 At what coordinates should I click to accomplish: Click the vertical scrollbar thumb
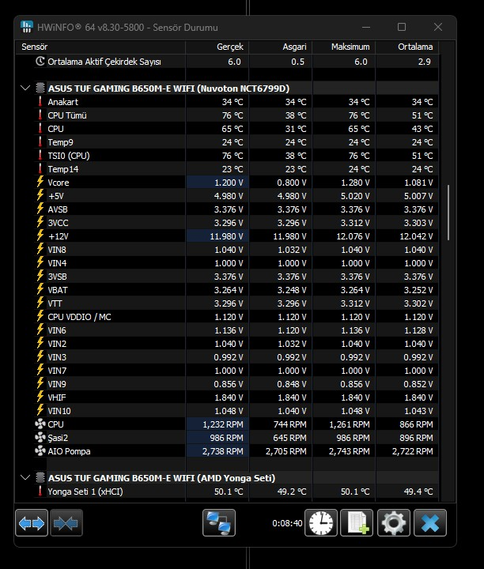tap(448, 213)
